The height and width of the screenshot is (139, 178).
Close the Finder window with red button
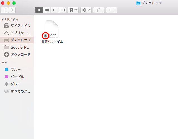click(x=3, y=3)
